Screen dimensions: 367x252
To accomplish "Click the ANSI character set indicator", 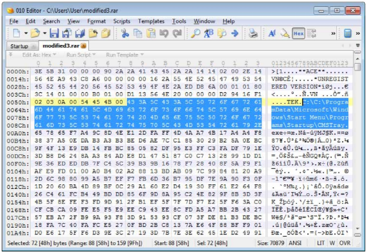I will 295,243.
